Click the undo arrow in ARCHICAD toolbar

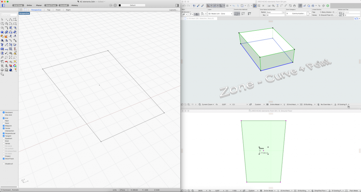[x=184, y=5]
